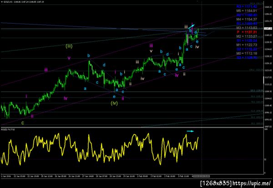Select the M1 = 1122.73 pivot label
The width and height of the screenshot is (273, 188).
pyautogui.click(x=247, y=45)
